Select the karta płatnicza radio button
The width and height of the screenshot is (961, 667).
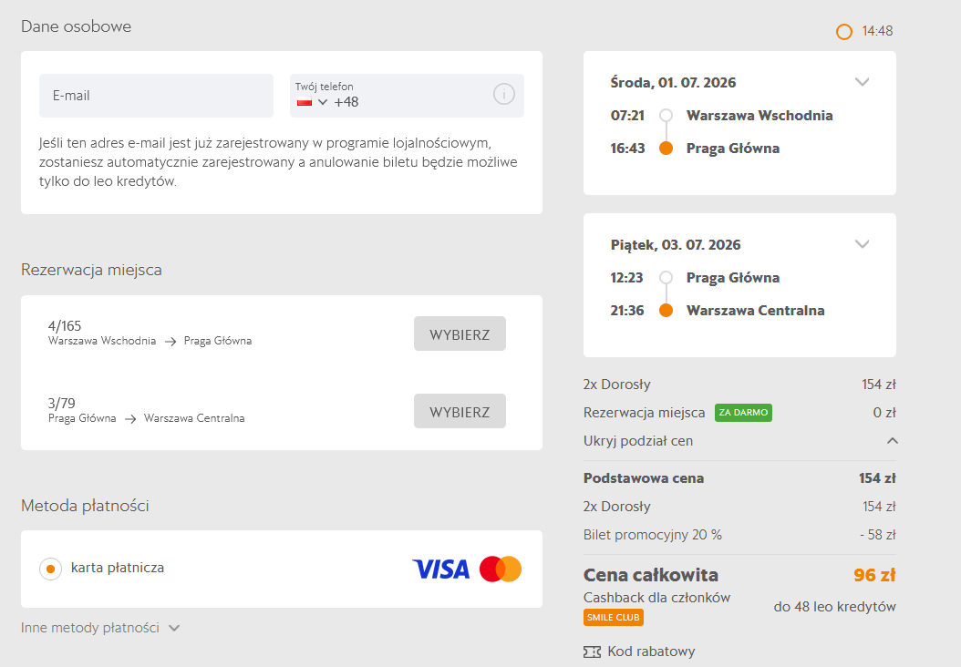[x=50, y=569]
